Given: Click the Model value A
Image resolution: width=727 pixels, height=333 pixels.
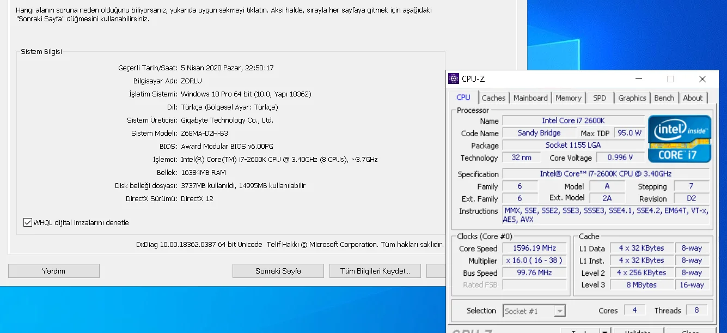Looking at the screenshot, I should click(607, 186).
